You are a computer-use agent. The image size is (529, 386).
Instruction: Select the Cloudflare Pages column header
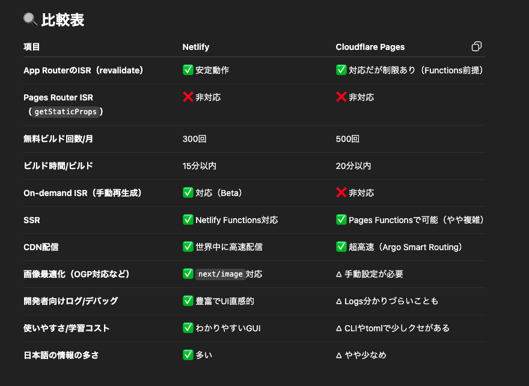click(370, 47)
